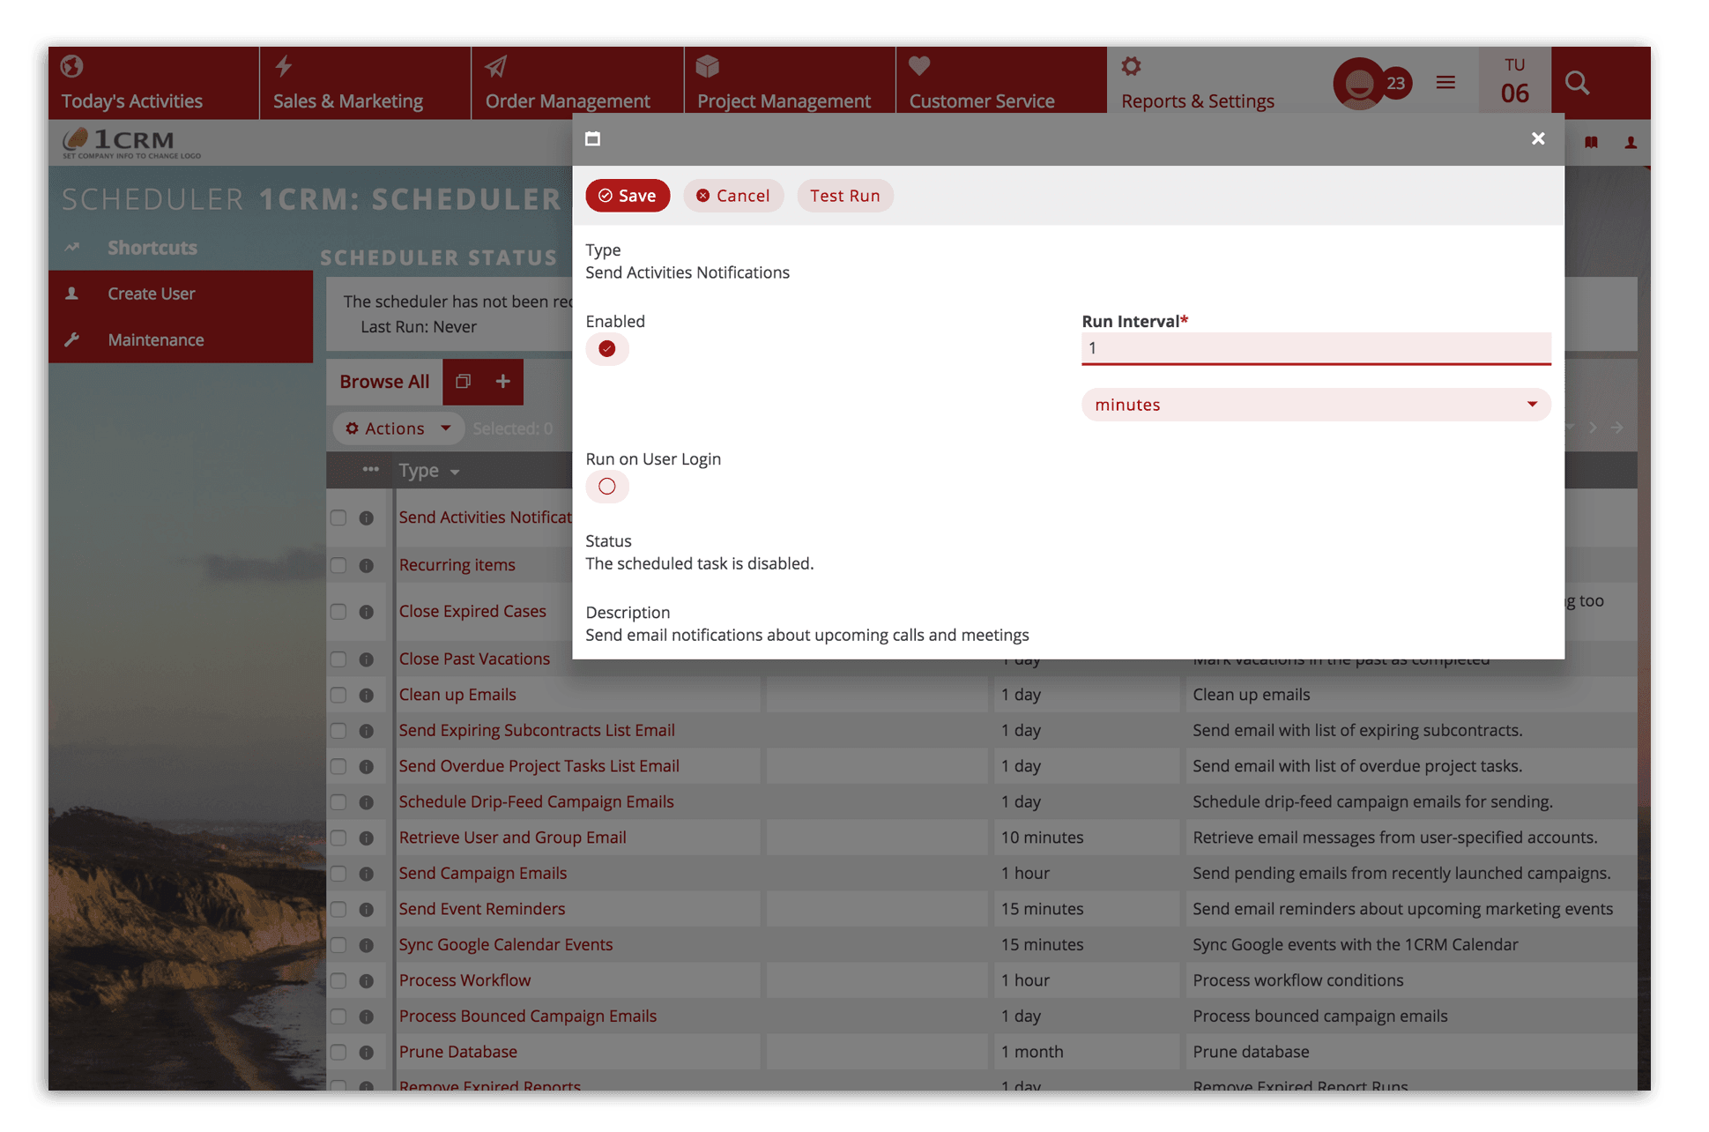This screenshot has width=1709, height=1132.
Task: Click the Test Run button
Action: pyautogui.click(x=844, y=196)
